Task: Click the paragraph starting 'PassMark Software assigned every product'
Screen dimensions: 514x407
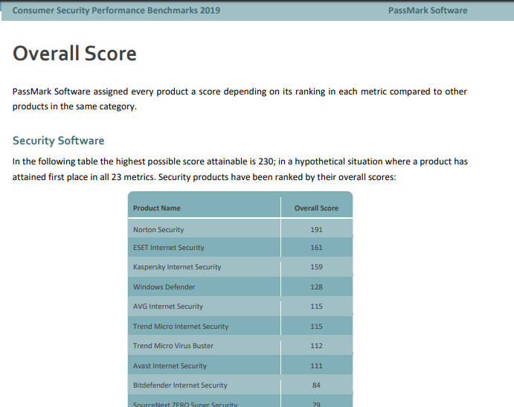Action: tap(240, 99)
